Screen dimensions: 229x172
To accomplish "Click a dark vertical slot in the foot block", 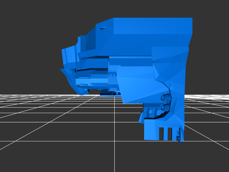I will click(161, 134).
